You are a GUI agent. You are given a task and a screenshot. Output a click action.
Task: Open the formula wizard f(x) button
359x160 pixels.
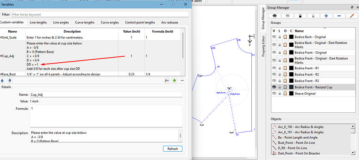pos(167,81)
